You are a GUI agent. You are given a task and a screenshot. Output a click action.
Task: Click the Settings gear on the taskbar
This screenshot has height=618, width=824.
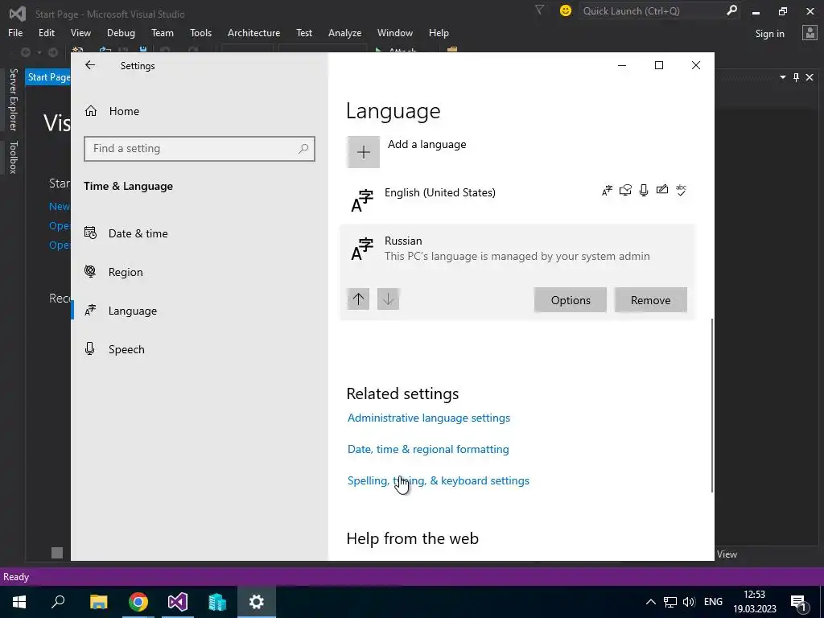point(257,602)
